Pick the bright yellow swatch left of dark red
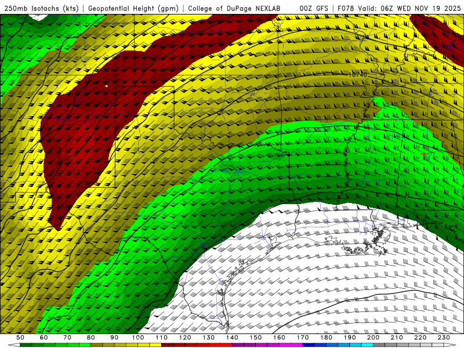Viewport: 464px width, 348px height. tap(155, 345)
